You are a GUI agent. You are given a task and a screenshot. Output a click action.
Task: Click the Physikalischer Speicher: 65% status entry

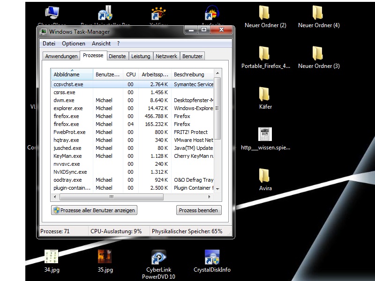coord(187,231)
